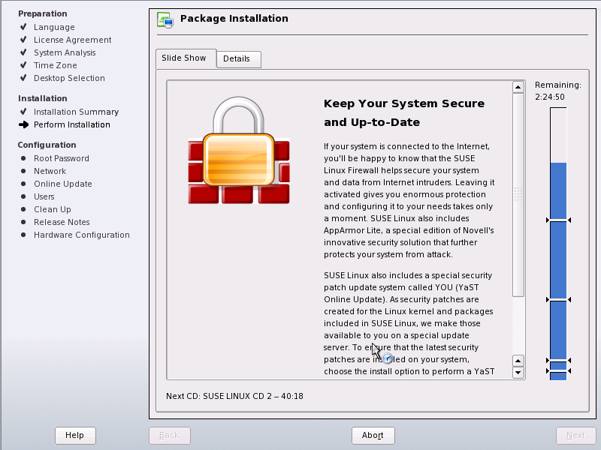Click the Online Update step label
The width and height of the screenshot is (601, 450).
tap(63, 184)
